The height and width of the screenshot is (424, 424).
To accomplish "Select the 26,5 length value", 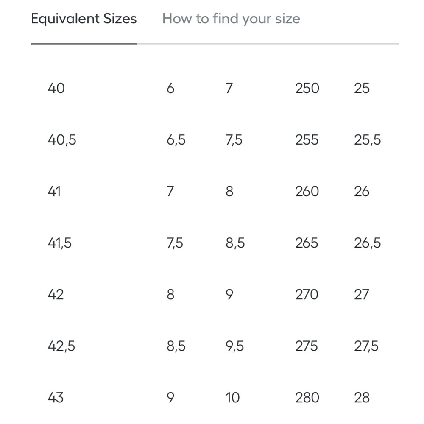I will coord(368,243).
